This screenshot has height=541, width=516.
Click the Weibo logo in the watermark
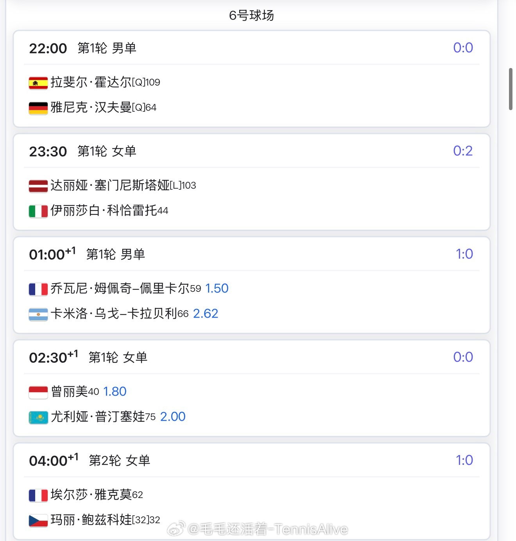pos(177,529)
